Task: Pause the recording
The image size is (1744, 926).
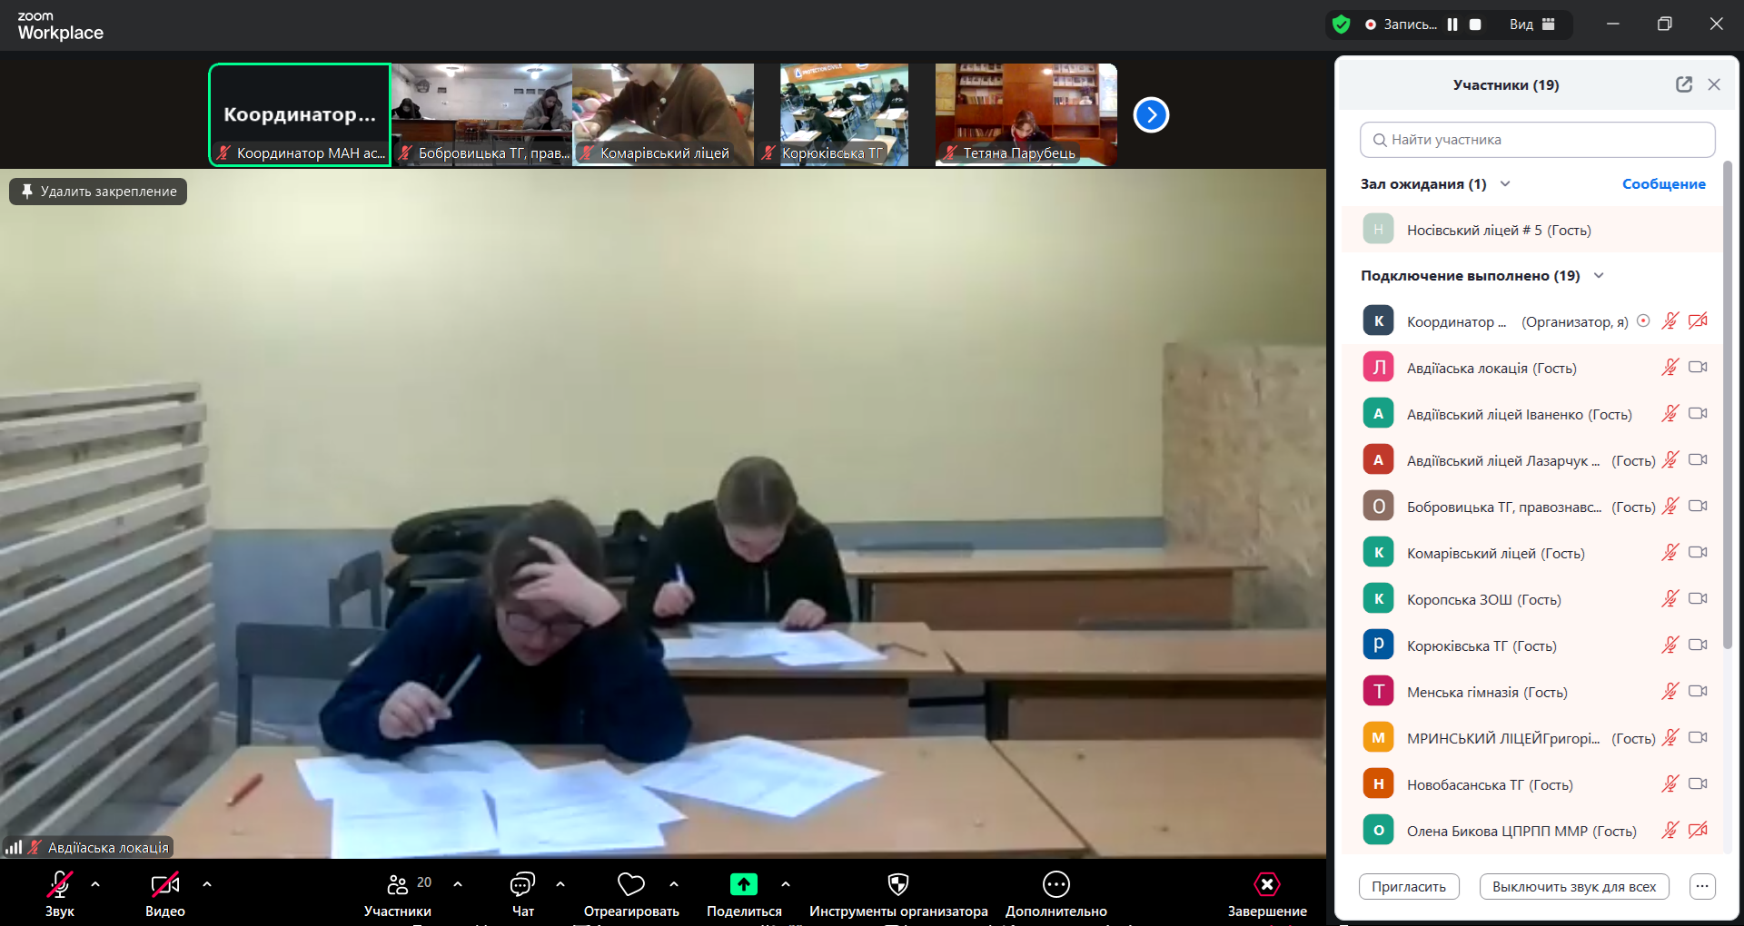Action: point(1452,25)
